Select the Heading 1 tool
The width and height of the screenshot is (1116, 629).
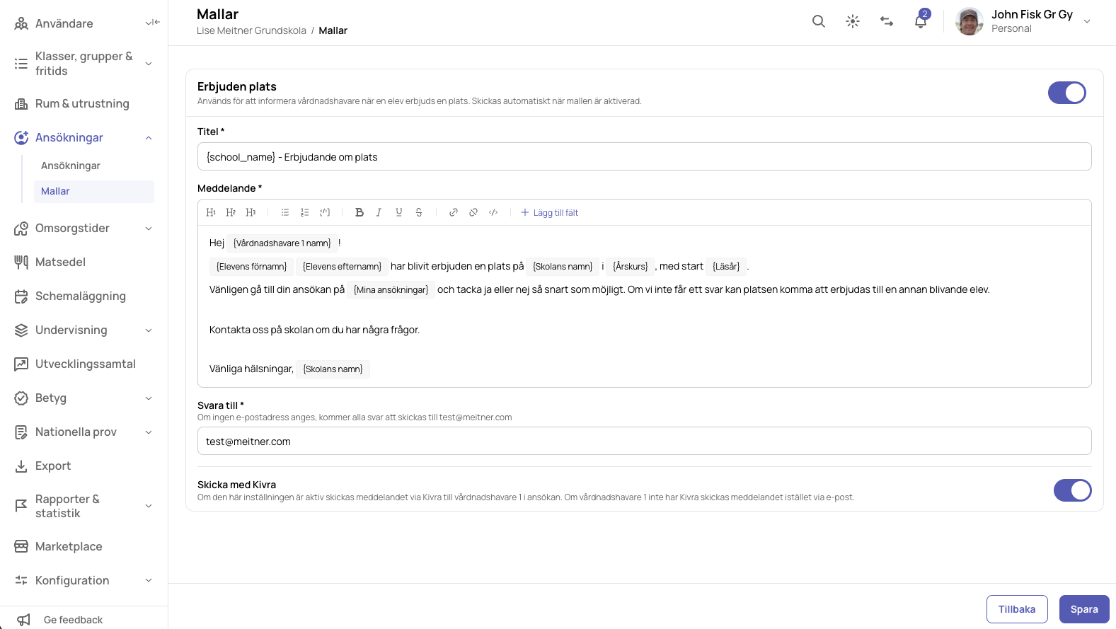click(x=211, y=212)
